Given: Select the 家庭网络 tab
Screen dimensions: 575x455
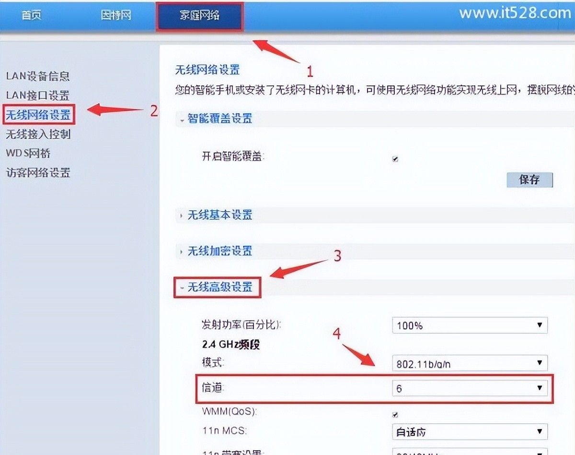Looking at the screenshot, I should point(199,15).
